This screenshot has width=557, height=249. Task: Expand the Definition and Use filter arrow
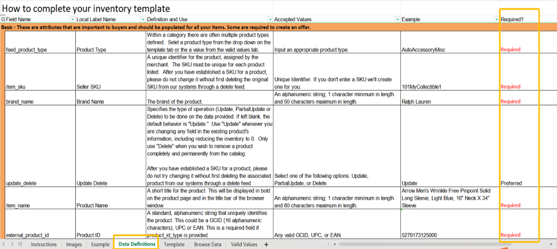click(270, 20)
